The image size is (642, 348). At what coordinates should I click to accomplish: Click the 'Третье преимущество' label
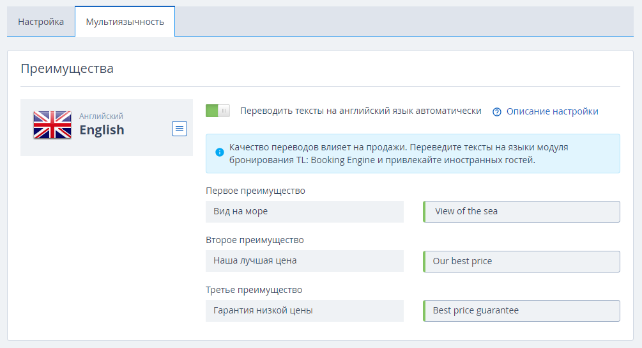[254, 290]
